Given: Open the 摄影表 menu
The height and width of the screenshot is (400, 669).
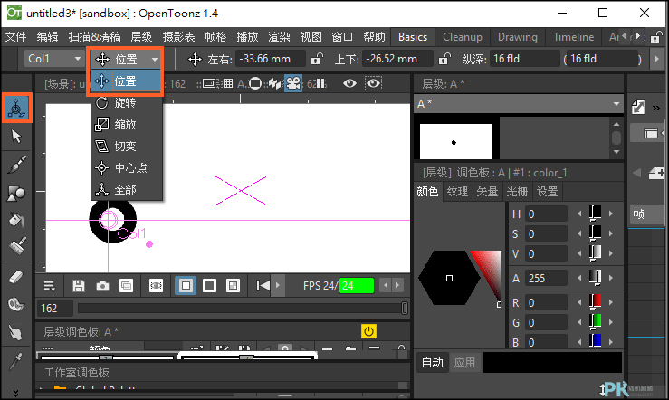Looking at the screenshot, I should [x=178, y=37].
